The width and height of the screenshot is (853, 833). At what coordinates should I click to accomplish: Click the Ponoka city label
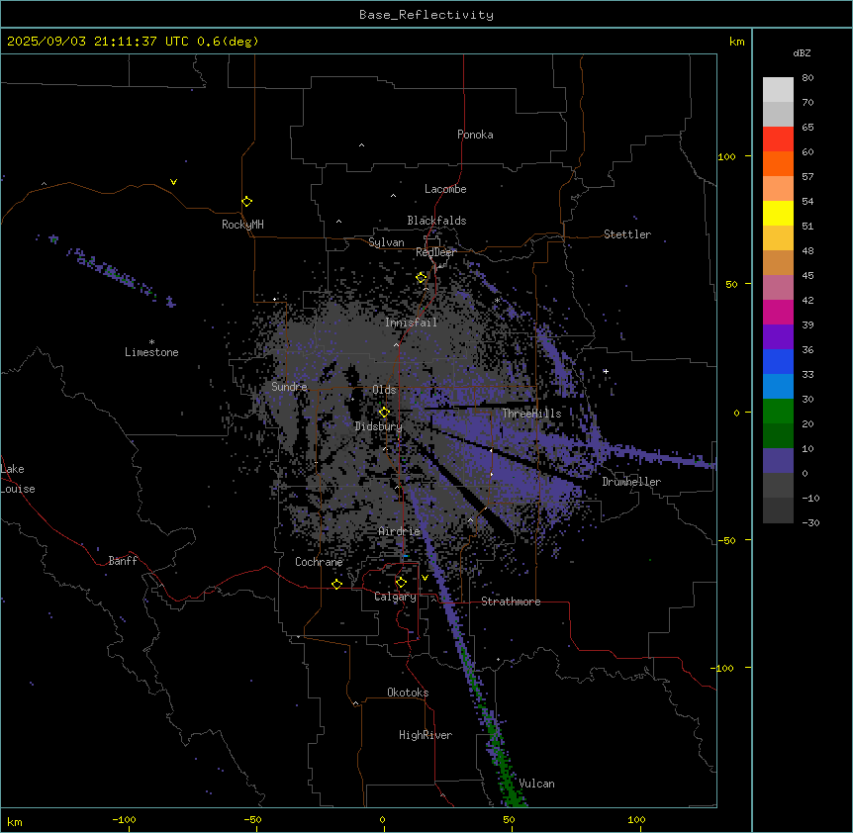(475, 135)
